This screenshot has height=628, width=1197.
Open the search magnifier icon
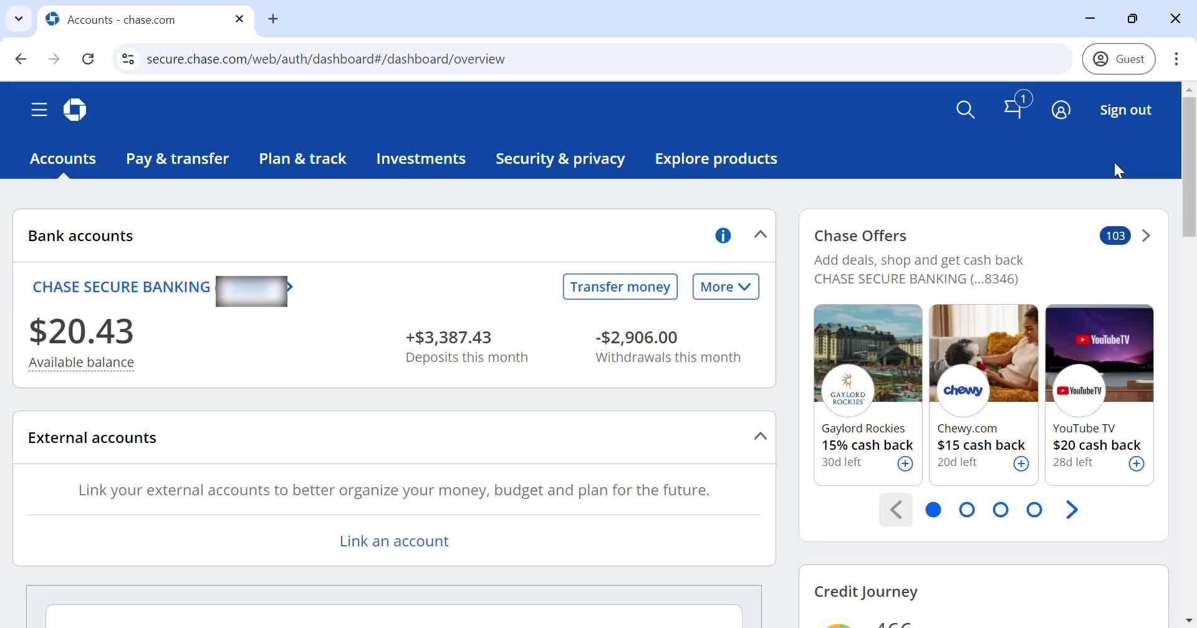pyautogui.click(x=965, y=110)
